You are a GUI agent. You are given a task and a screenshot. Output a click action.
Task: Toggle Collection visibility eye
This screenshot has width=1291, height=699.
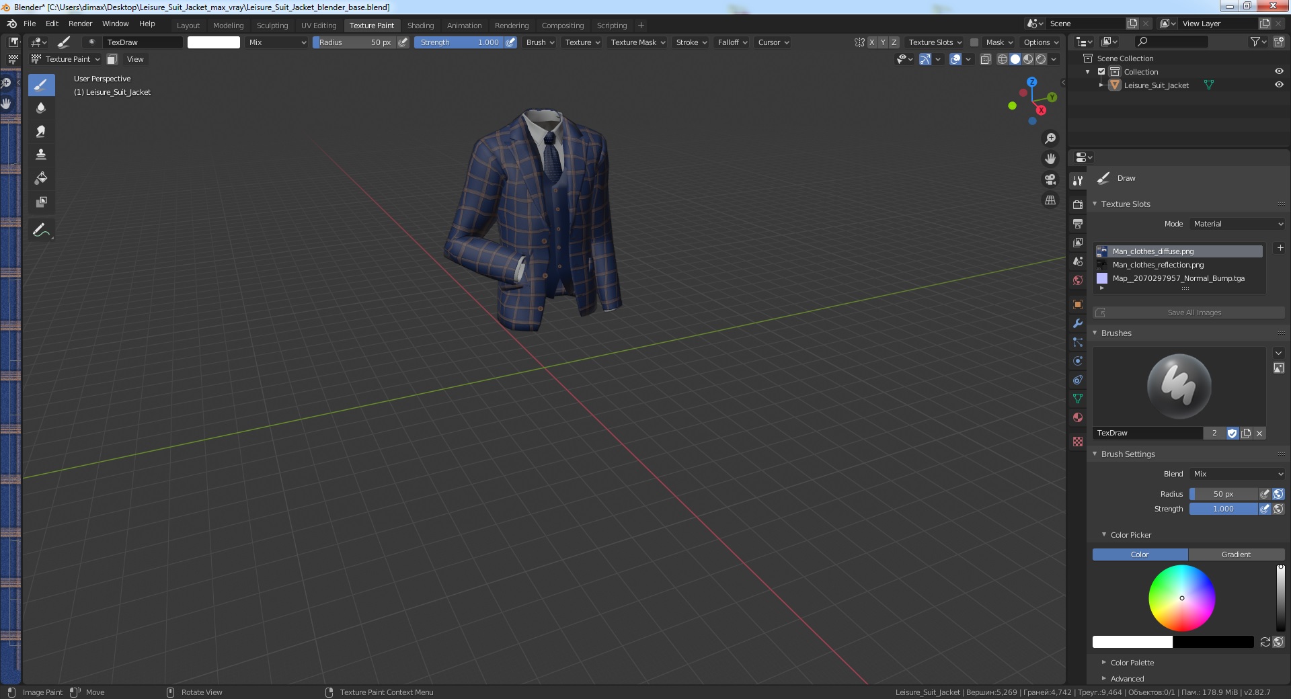(x=1278, y=71)
